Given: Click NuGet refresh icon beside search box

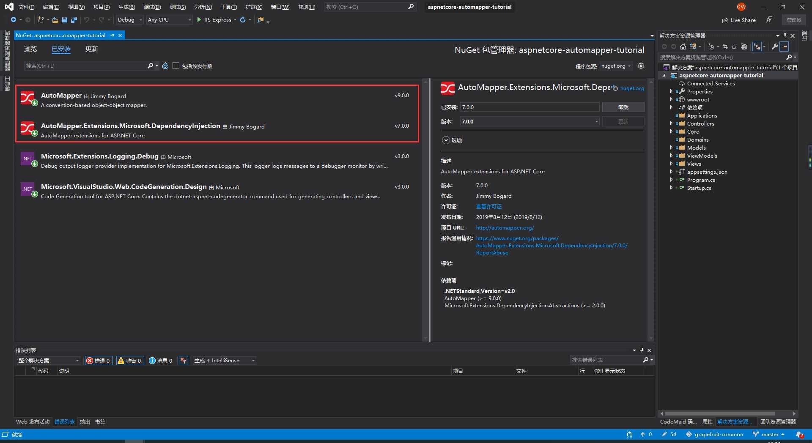Looking at the screenshot, I should (165, 66).
